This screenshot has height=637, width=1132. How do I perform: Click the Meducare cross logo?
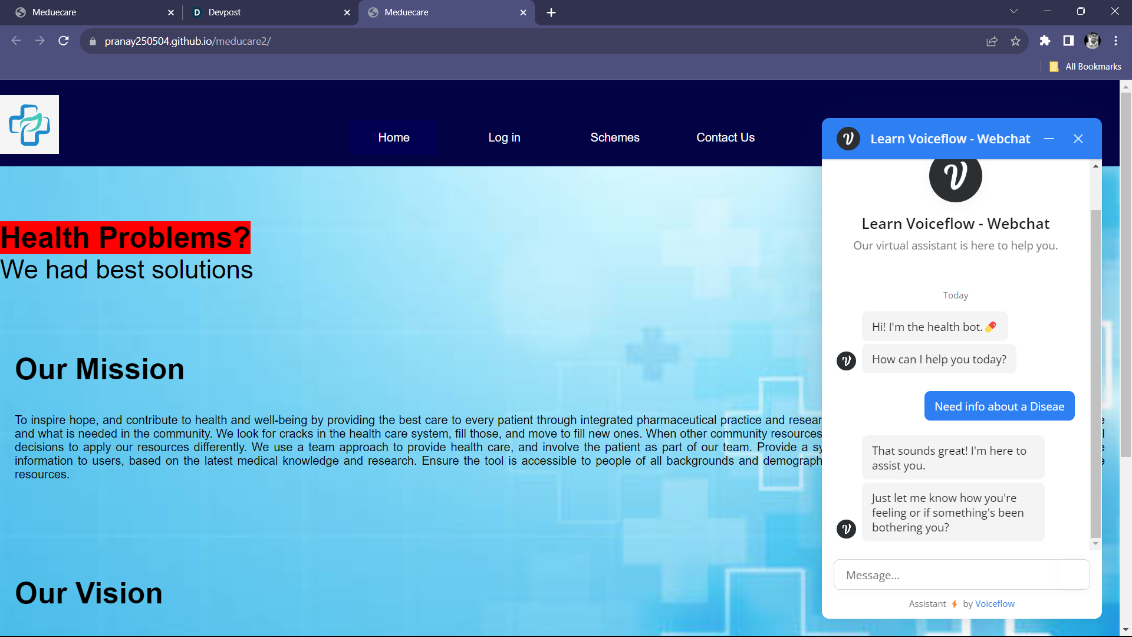pos(29,124)
